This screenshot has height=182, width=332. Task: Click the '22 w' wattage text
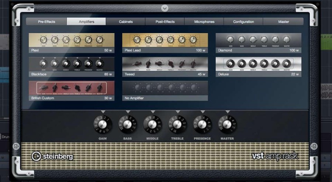point(295,74)
